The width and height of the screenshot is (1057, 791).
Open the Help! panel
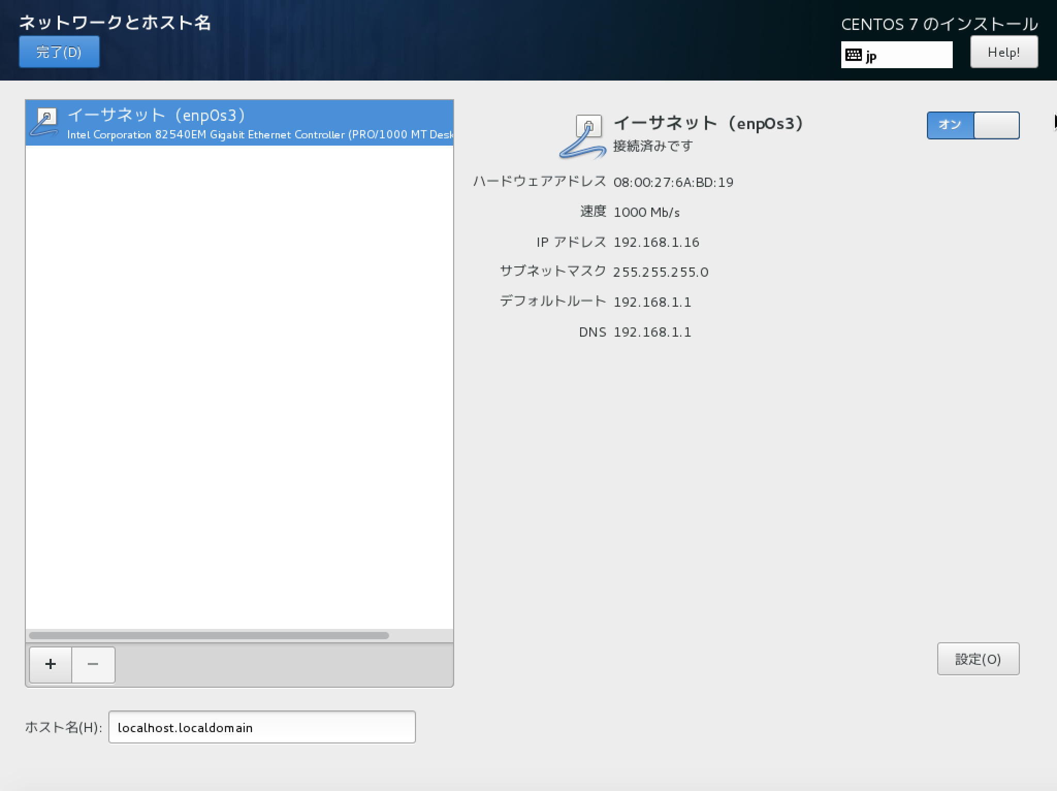click(1003, 52)
